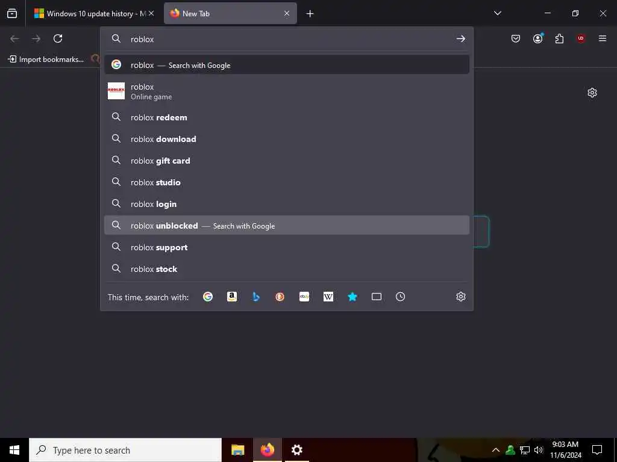
Task: Search this time with DuckDuckGo icon
Action: pyautogui.click(x=280, y=297)
